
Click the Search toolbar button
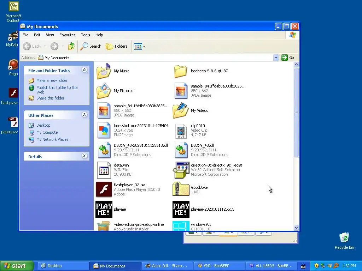91,46
